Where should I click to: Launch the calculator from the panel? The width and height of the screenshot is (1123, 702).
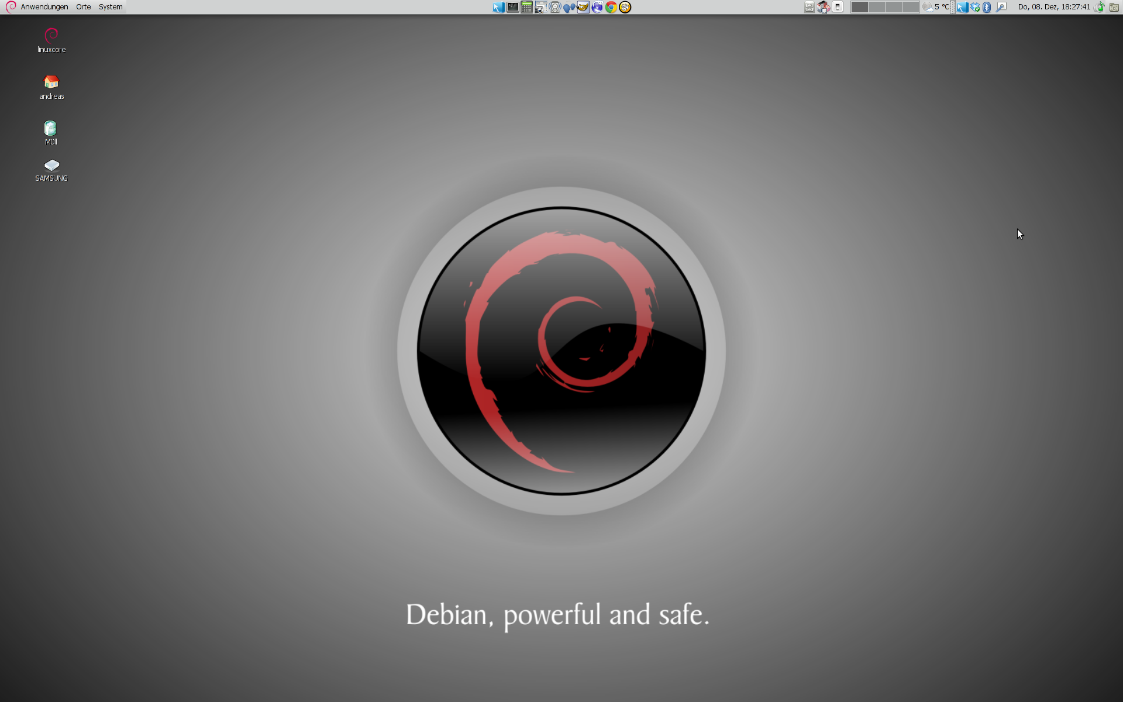[526, 7]
